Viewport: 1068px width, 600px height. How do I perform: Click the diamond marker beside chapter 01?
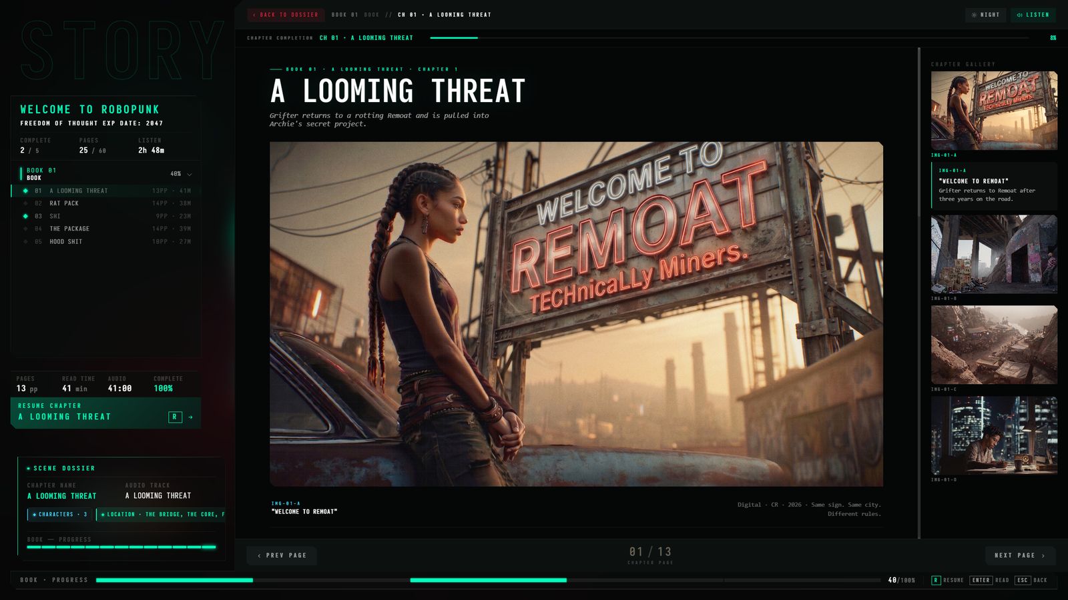point(25,191)
